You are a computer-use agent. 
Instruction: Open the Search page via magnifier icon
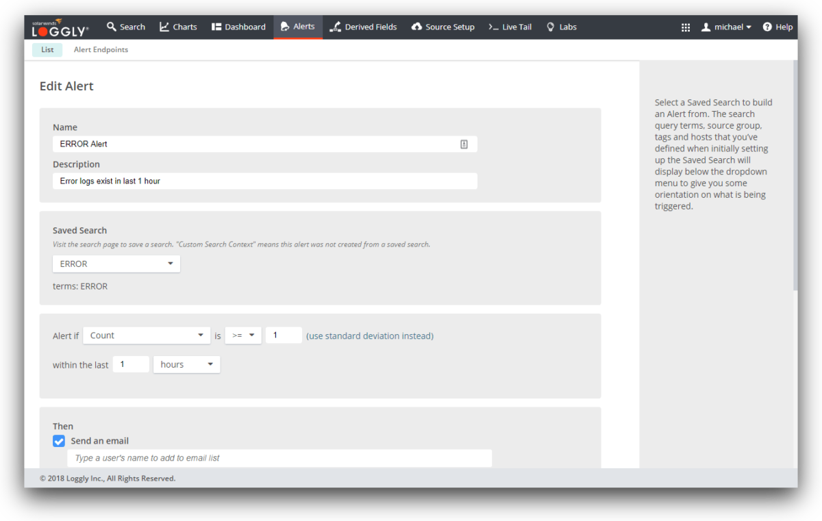(112, 27)
